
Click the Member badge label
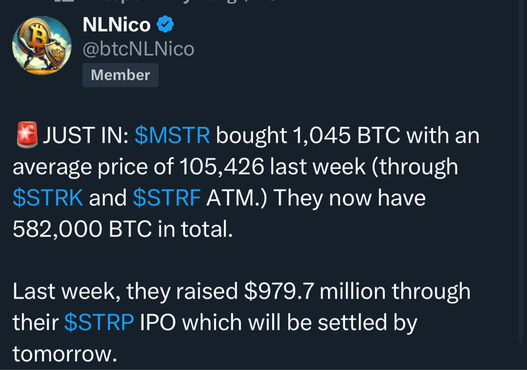point(121,75)
